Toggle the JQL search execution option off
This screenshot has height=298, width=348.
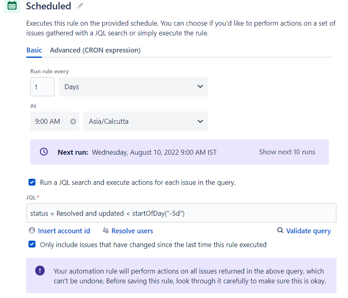[32, 182]
